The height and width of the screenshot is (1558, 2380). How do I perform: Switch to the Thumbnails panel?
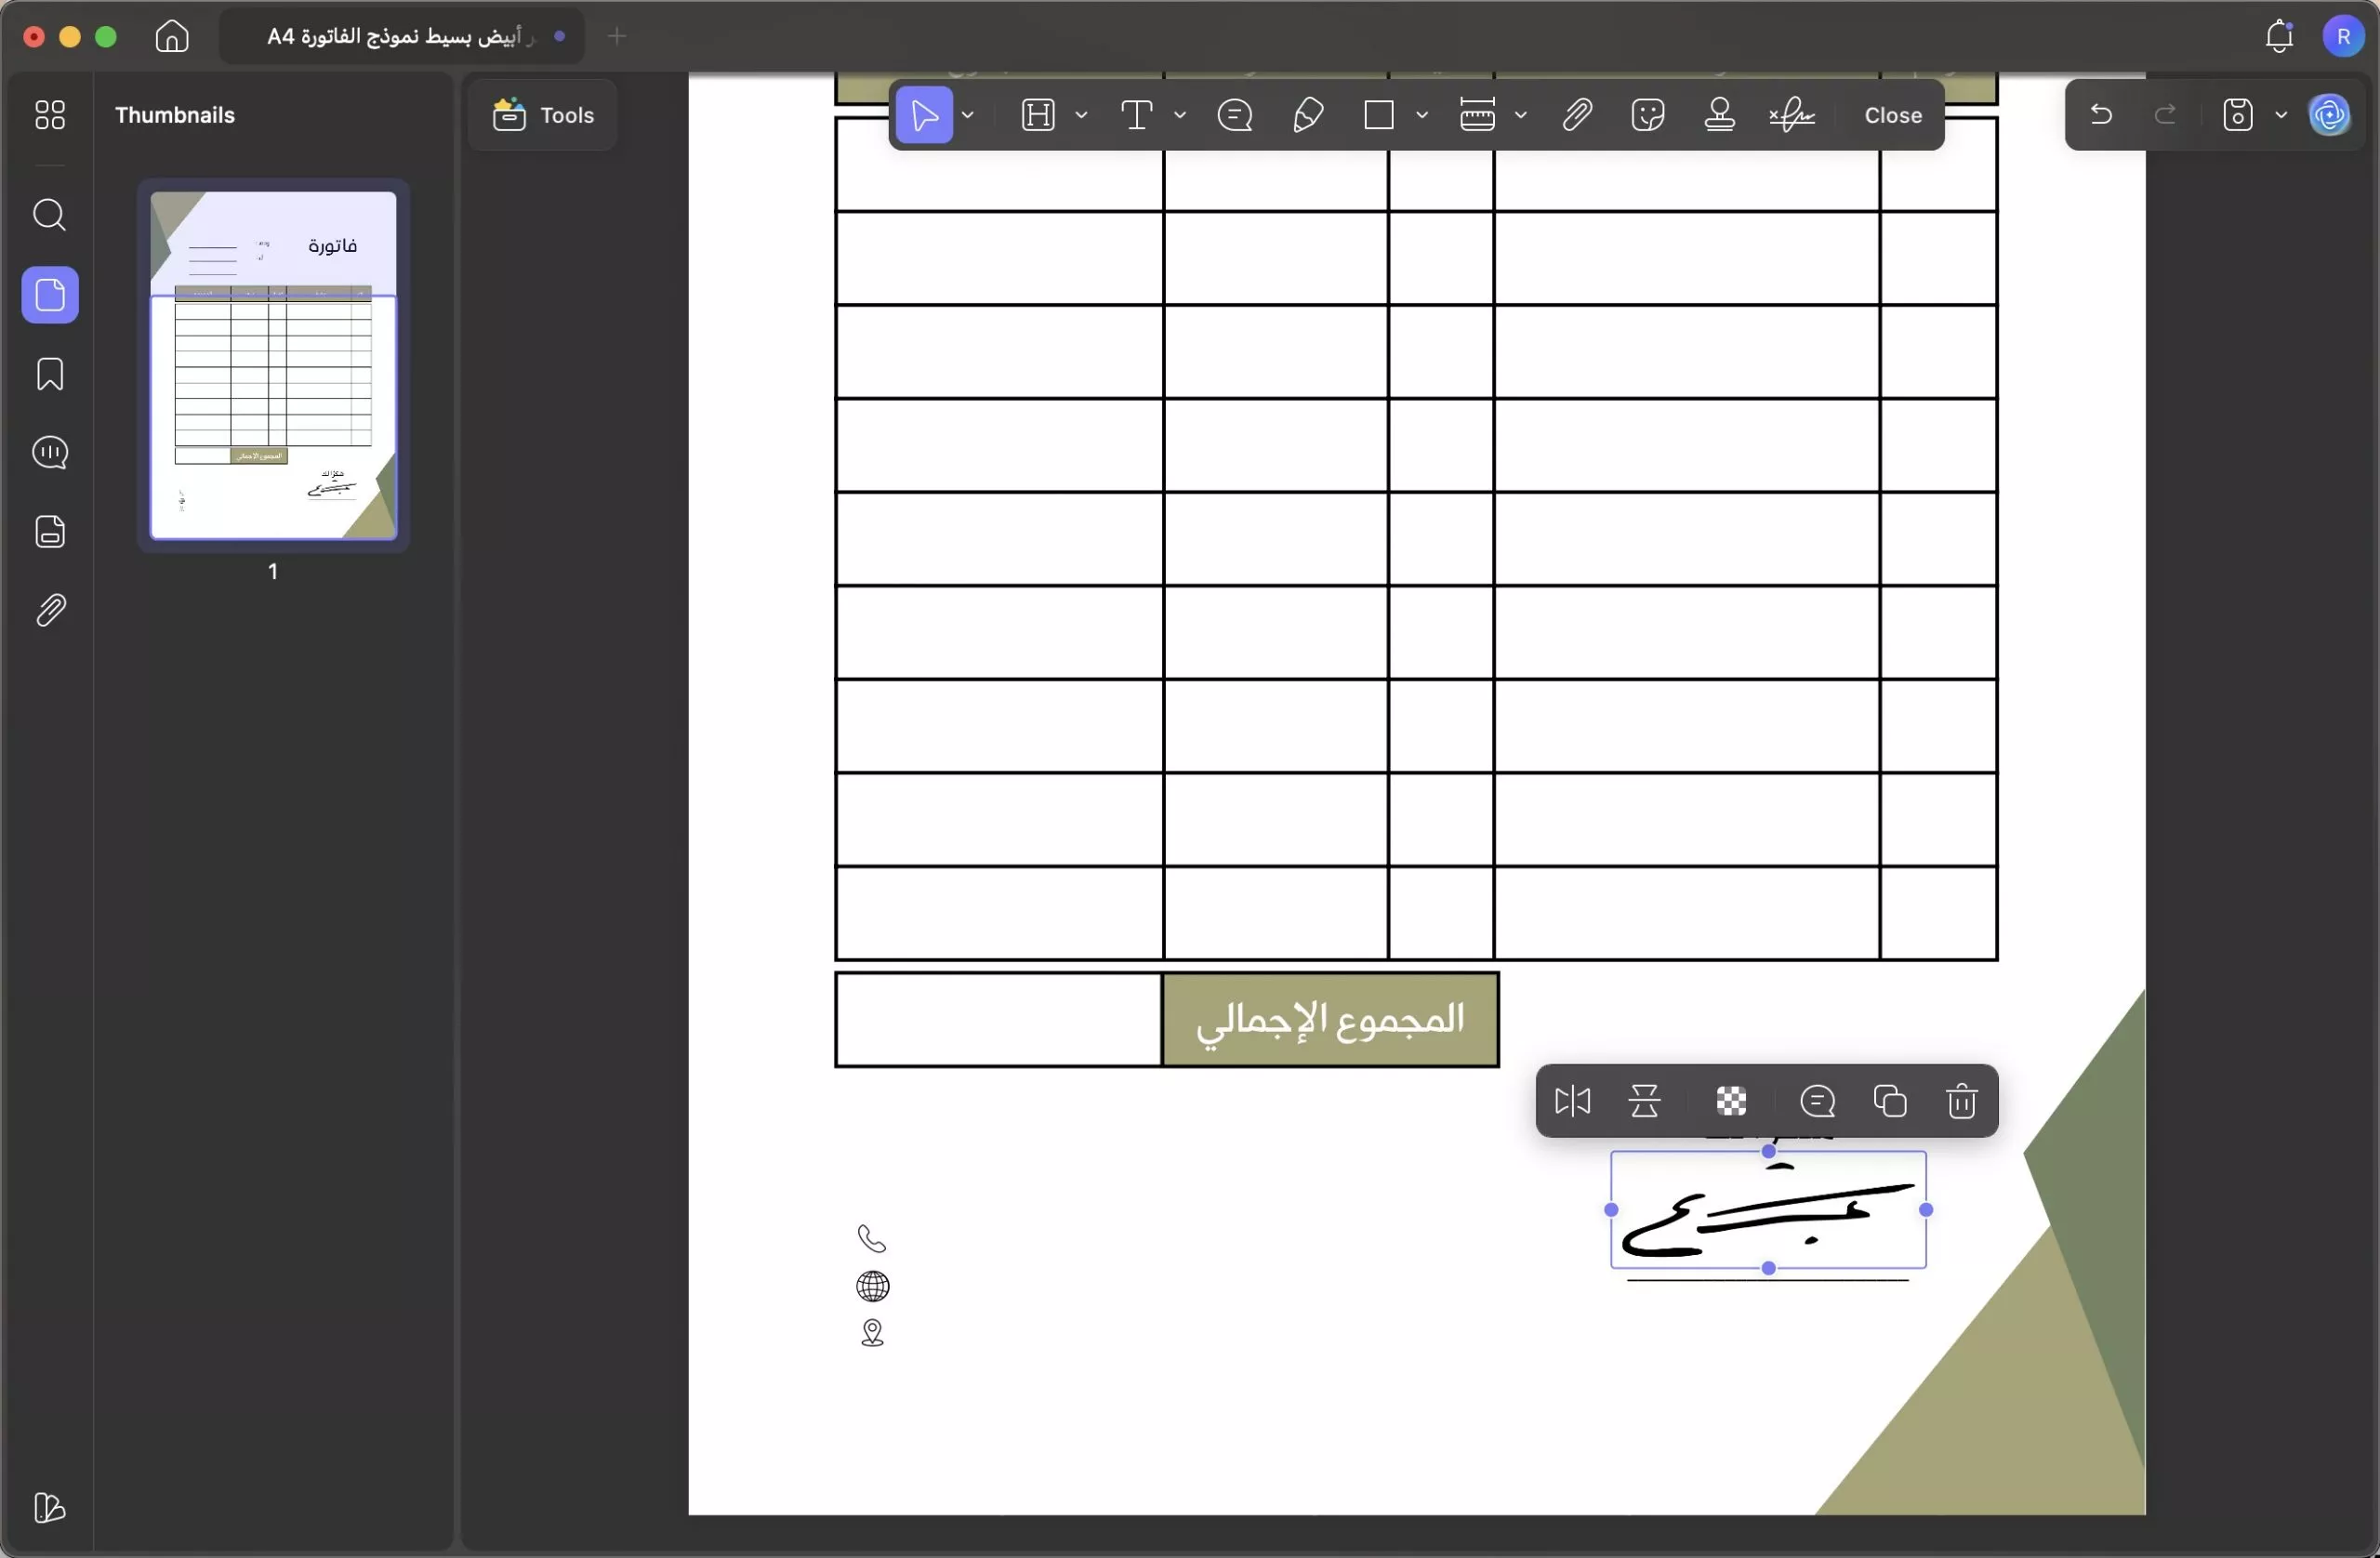pyautogui.click(x=50, y=295)
